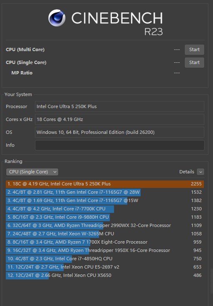Click the OS field showing Windows 10

point(119,132)
